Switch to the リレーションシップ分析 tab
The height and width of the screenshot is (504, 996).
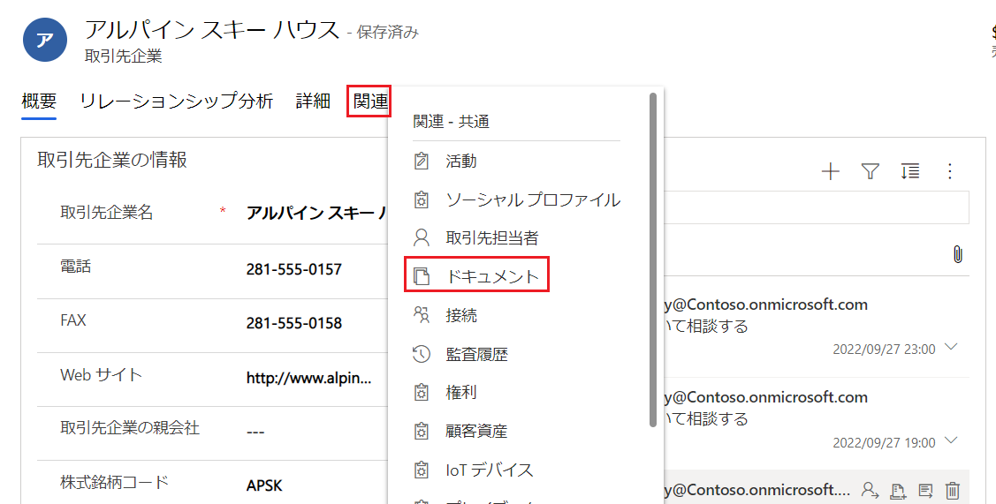(177, 101)
